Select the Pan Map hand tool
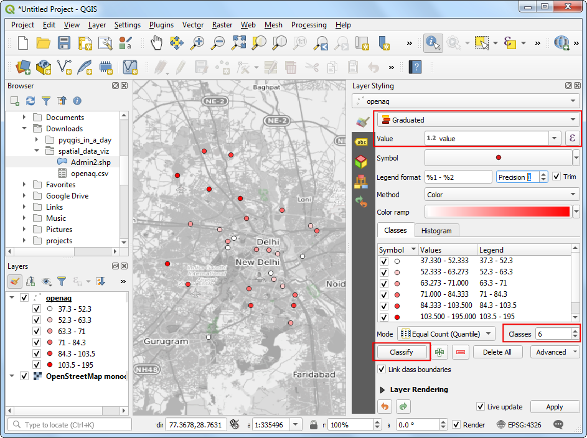Image resolution: width=587 pixels, height=438 pixels. coord(156,43)
